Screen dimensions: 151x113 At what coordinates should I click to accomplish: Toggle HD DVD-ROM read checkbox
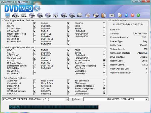pos(104,36)
